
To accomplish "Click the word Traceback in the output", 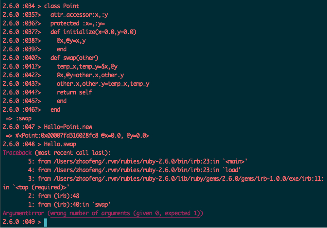I will coord(17,153).
